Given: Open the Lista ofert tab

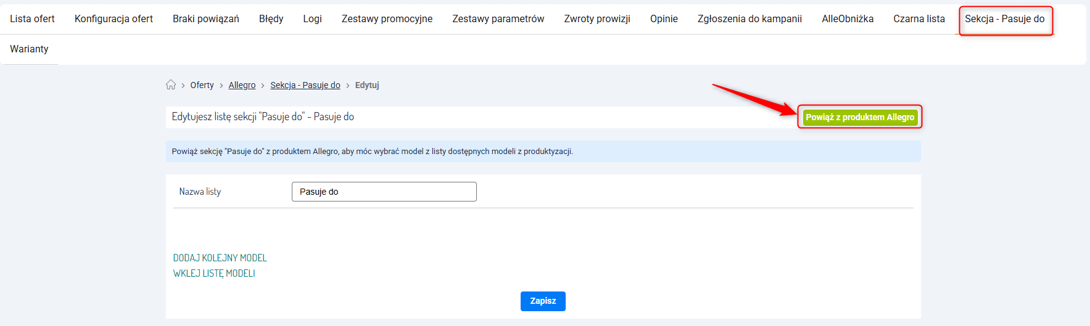Looking at the screenshot, I should pos(32,19).
